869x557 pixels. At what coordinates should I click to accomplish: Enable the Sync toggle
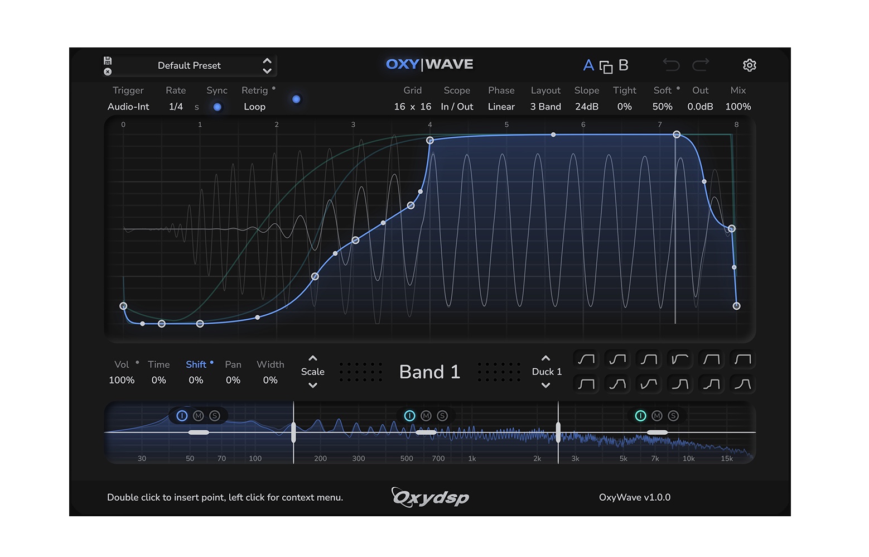click(x=217, y=106)
